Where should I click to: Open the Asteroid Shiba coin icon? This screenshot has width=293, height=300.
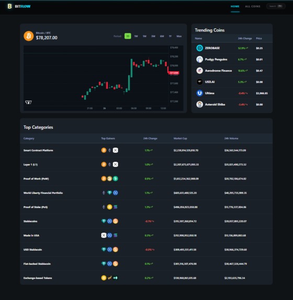coord(199,105)
